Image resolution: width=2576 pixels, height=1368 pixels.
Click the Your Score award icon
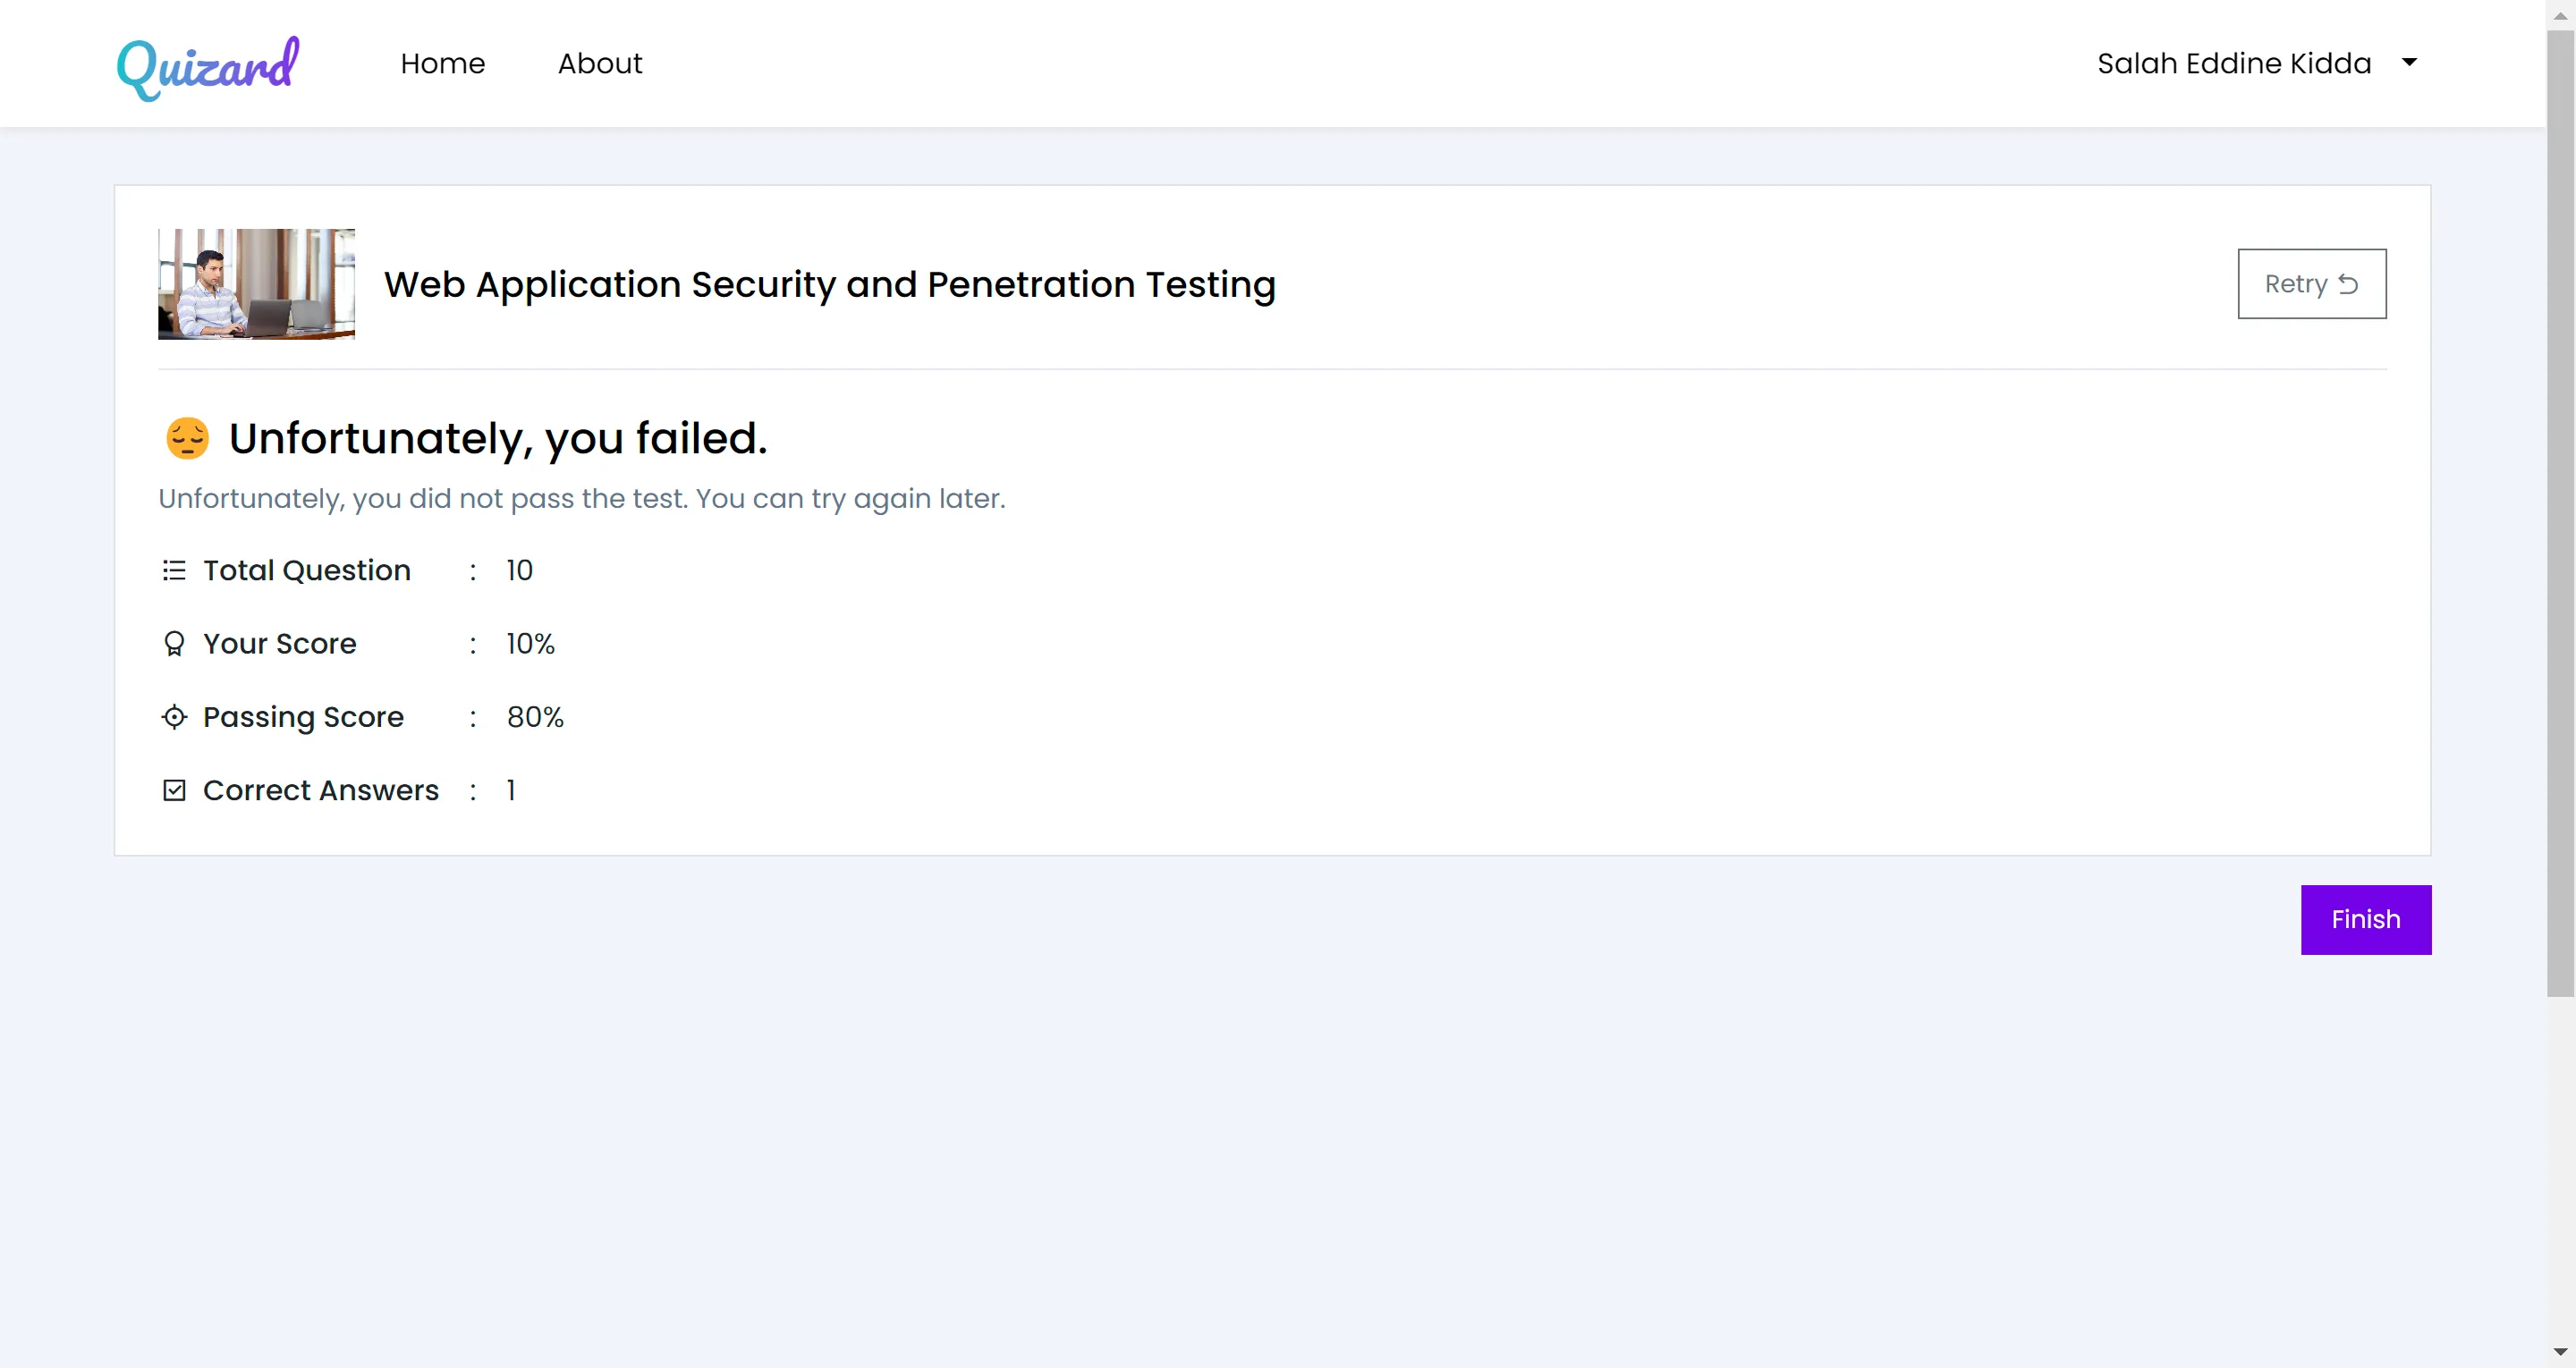(x=174, y=643)
